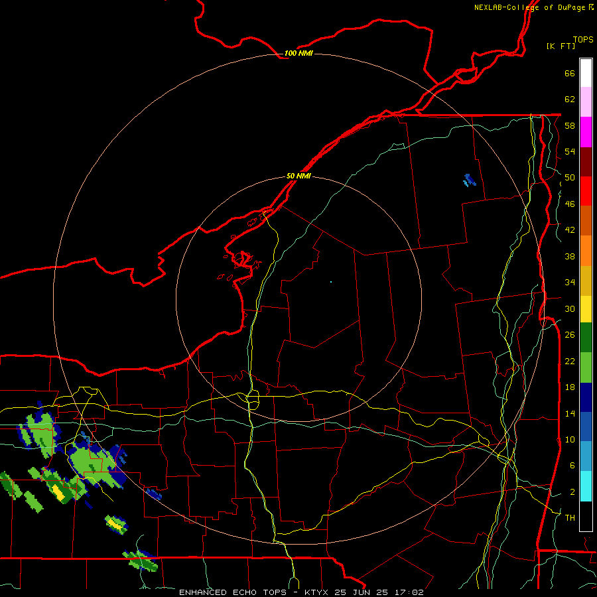Click the [K FT] legend units label
This screenshot has width=597, height=597.
click(561, 46)
